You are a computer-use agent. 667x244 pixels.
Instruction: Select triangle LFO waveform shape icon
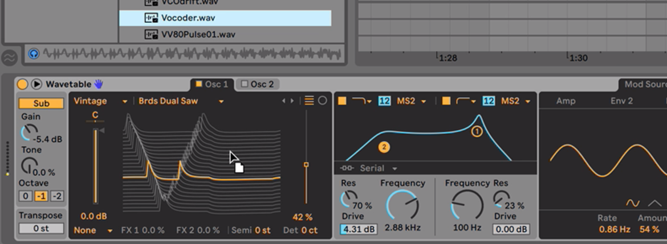pos(654,203)
